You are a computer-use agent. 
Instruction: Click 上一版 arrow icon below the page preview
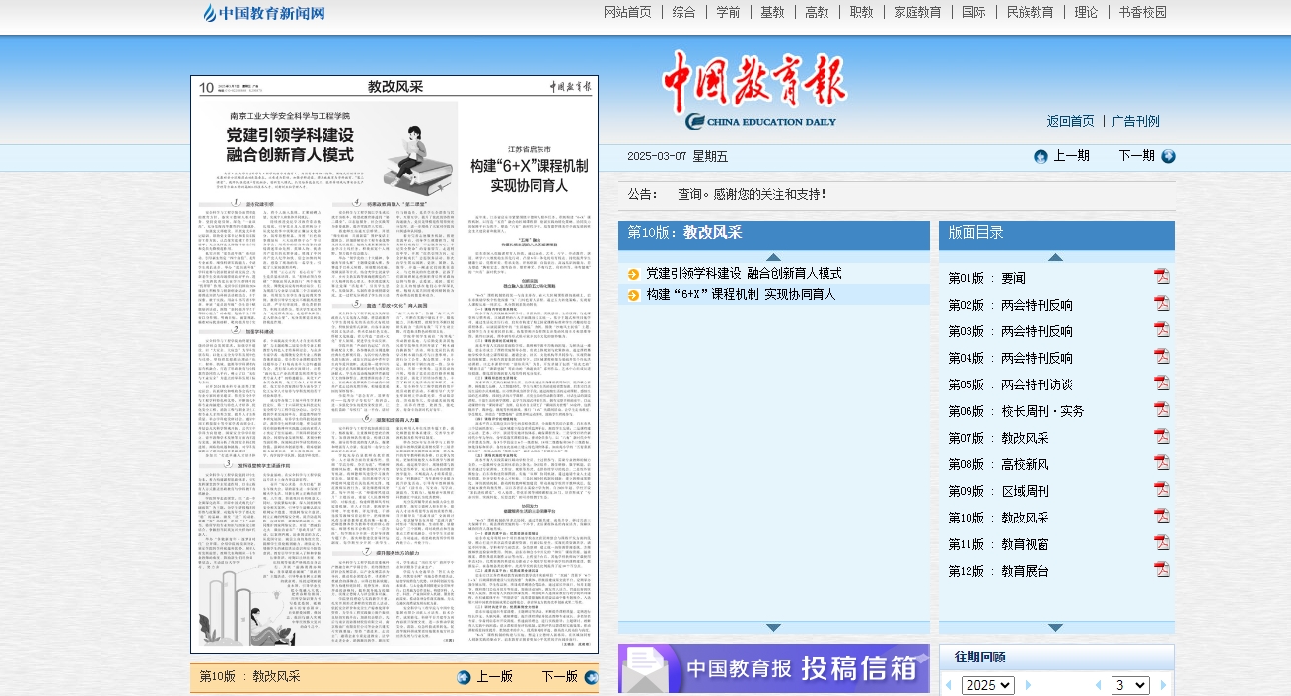[x=464, y=677]
